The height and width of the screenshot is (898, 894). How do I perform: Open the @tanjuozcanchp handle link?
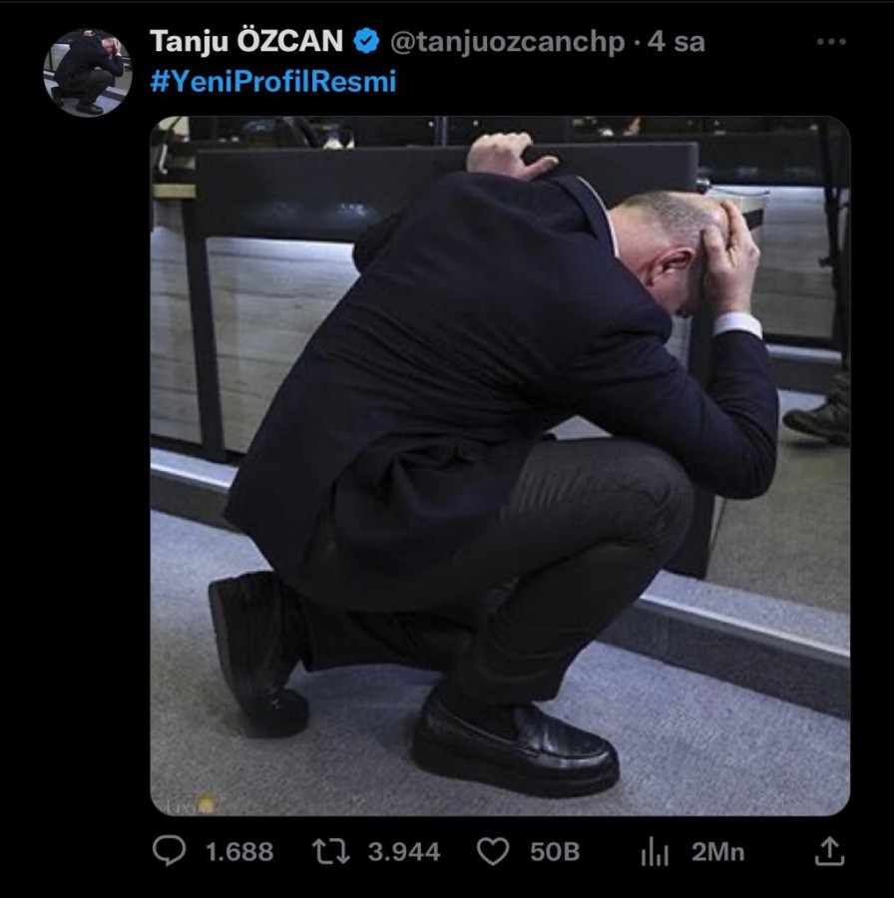coord(506,42)
